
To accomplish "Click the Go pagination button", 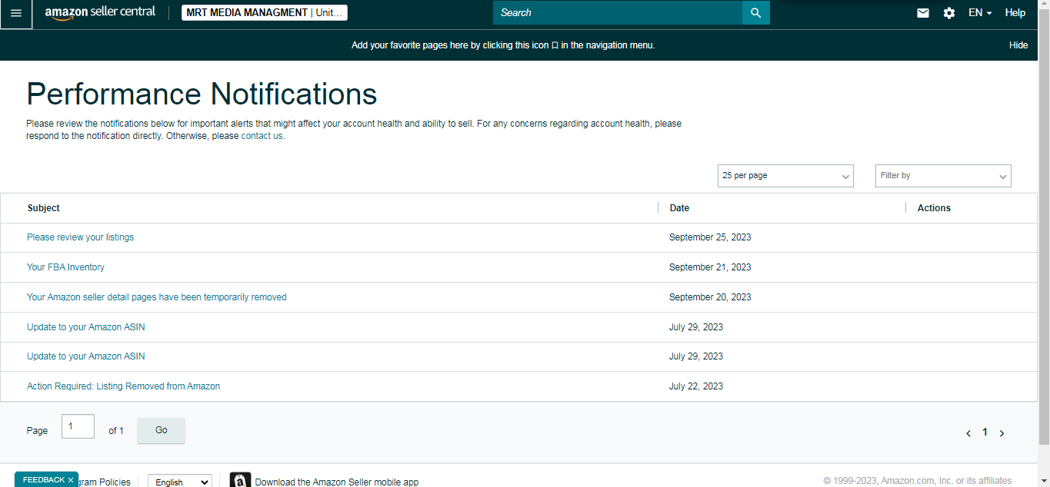I will (x=161, y=430).
